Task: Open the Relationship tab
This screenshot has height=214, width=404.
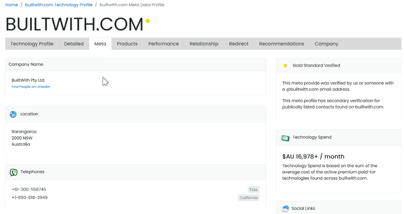Action: (204, 44)
